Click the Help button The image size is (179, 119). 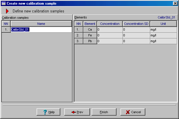point(48,112)
